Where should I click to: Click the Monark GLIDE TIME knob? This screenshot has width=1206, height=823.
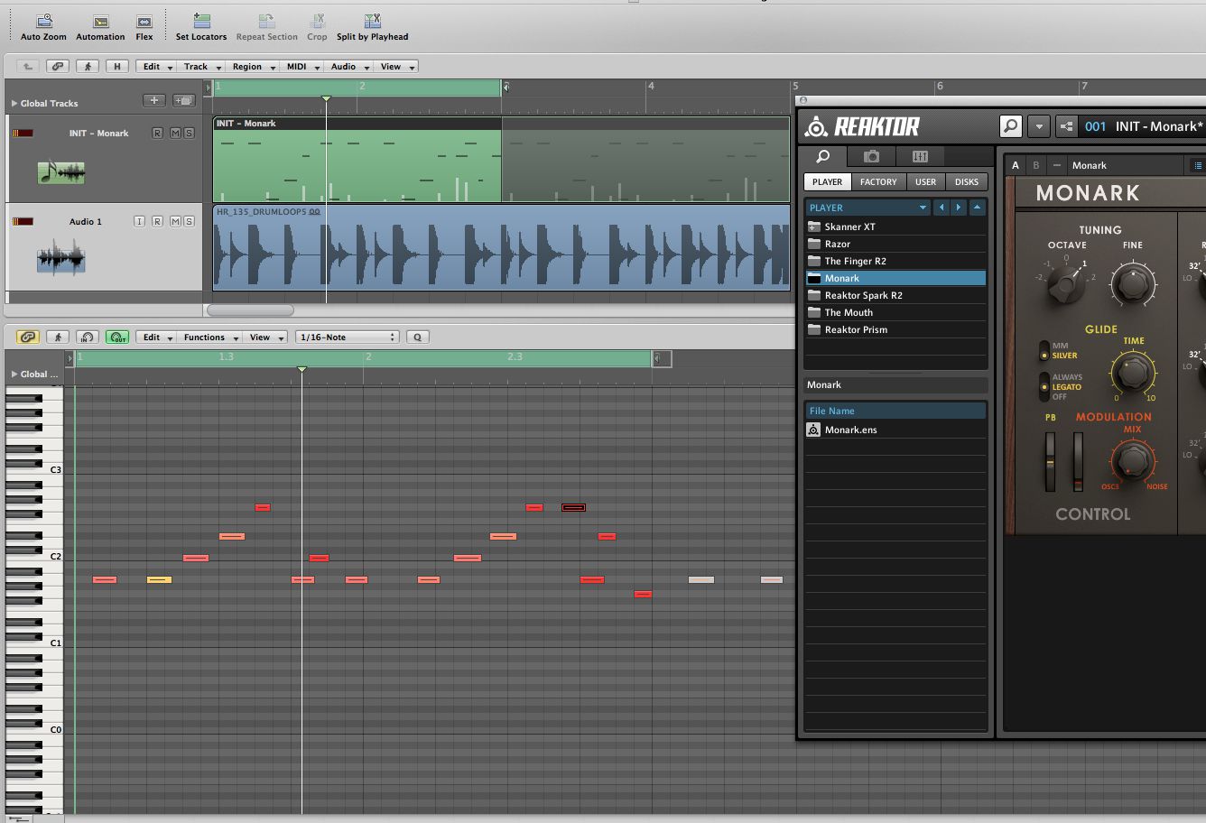1133,371
